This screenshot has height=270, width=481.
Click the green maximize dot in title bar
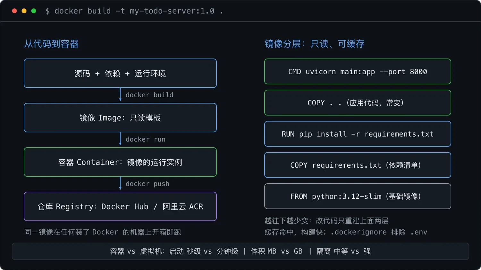[34, 11]
